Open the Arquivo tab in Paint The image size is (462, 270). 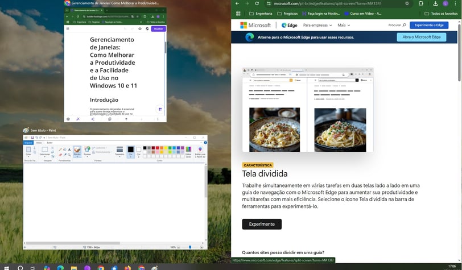28,143
